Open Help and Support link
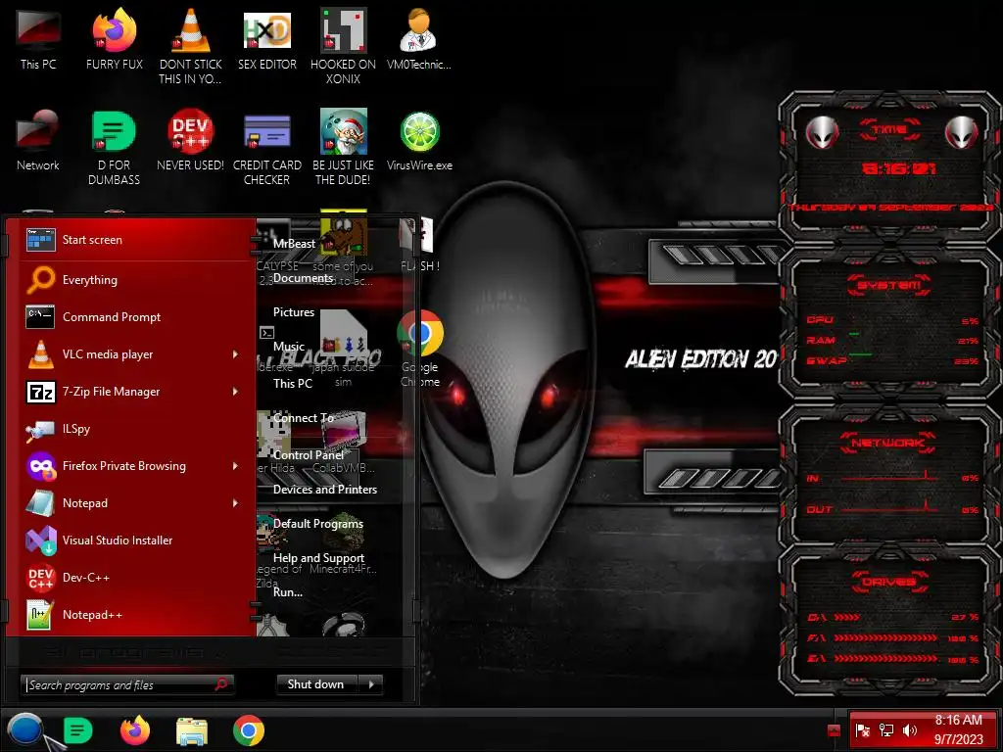 pyautogui.click(x=318, y=558)
